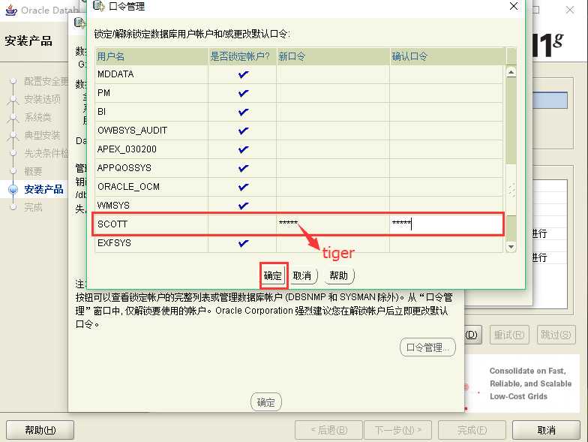Image resolution: width=588 pixels, height=442 pixels.
Task: Click new password cell for ORACLE_OCM
Action: pos(333,187)
